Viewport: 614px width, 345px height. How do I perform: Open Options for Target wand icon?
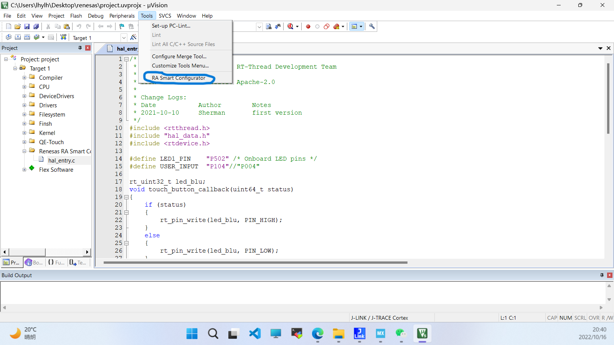(x=133, y=37)
